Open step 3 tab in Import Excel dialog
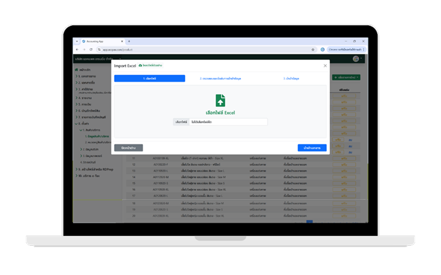 [291, 78]
